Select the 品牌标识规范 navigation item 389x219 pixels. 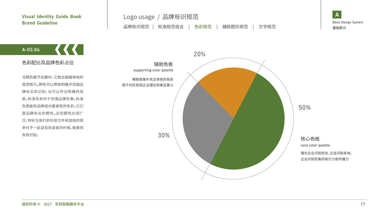point(136,27)
